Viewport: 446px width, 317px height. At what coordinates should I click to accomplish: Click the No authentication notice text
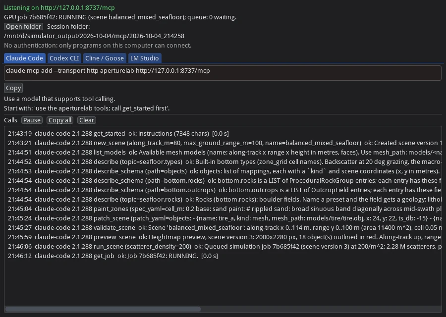(98, 45)
